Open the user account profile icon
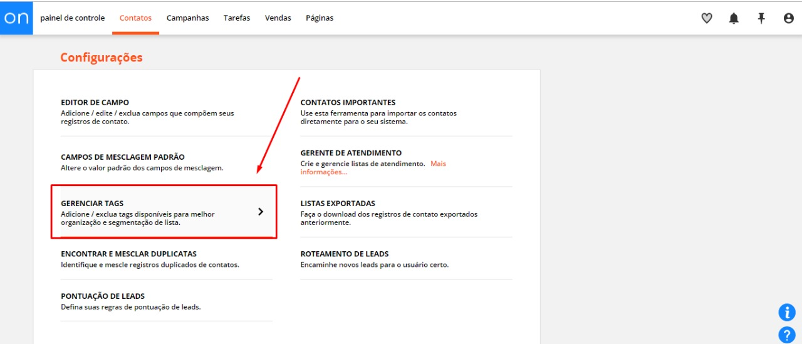 point(789,18)
